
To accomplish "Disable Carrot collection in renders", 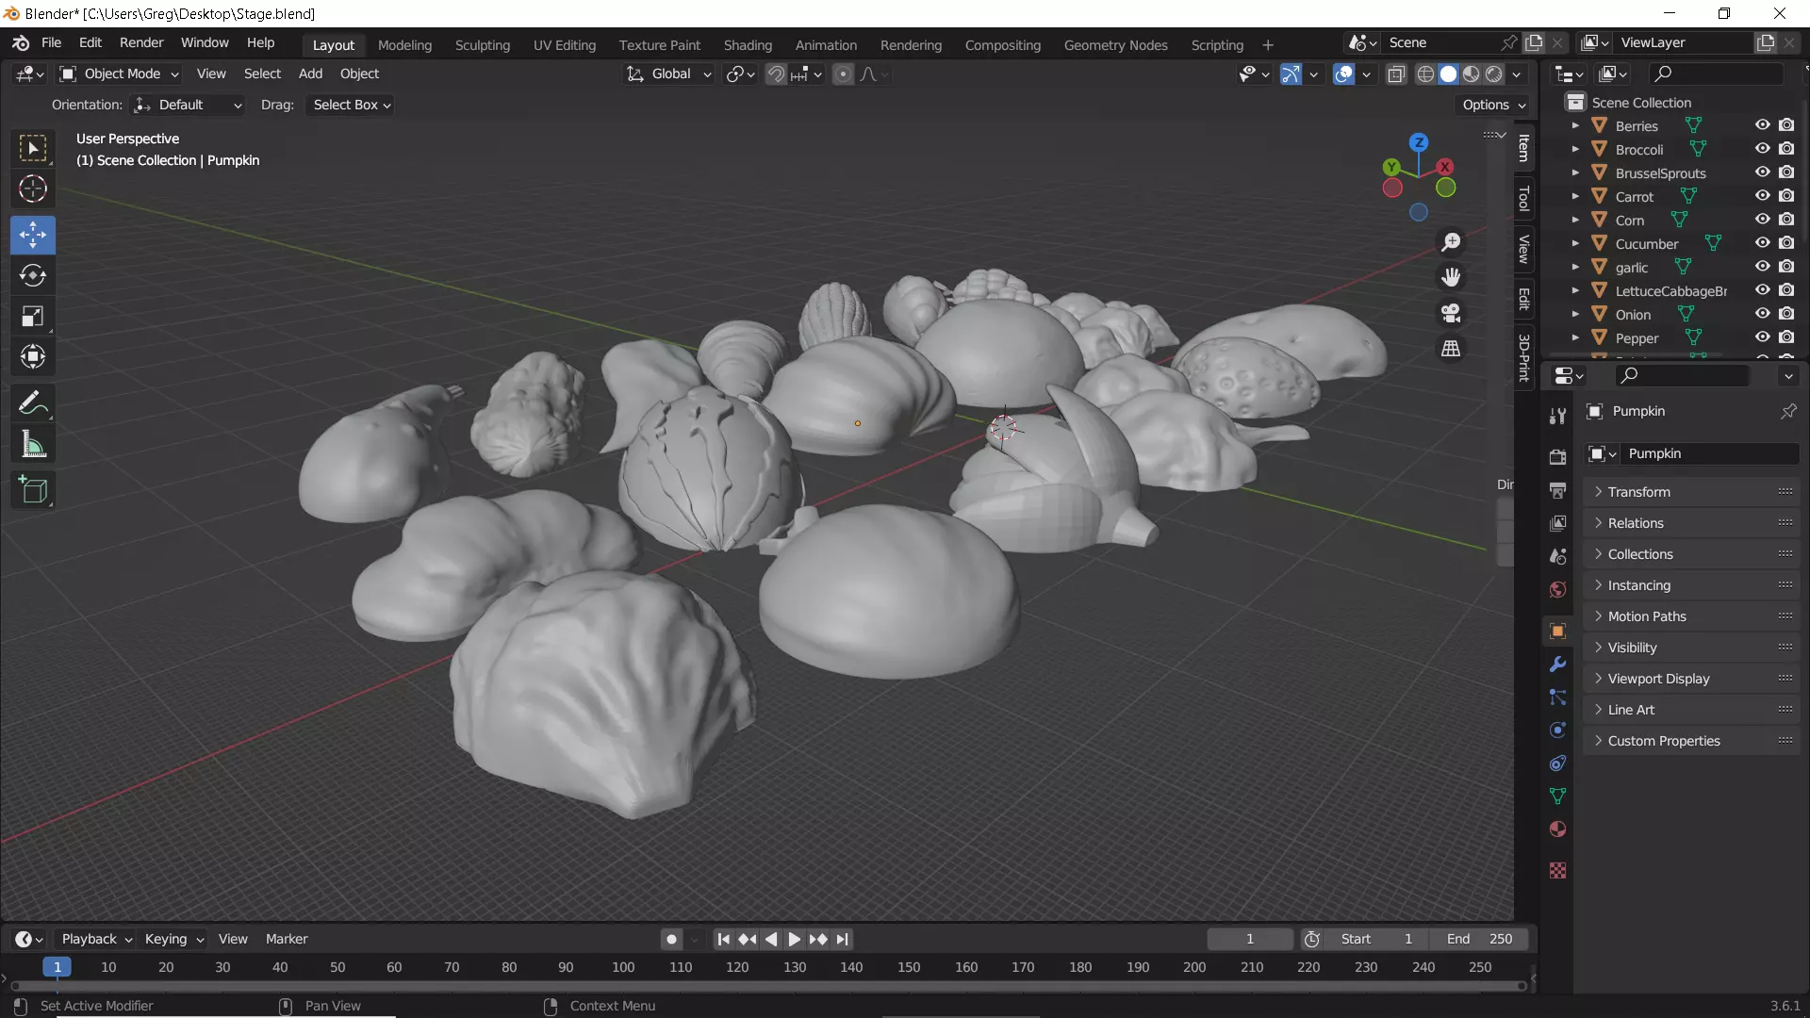I will (x=1786, y=196).
